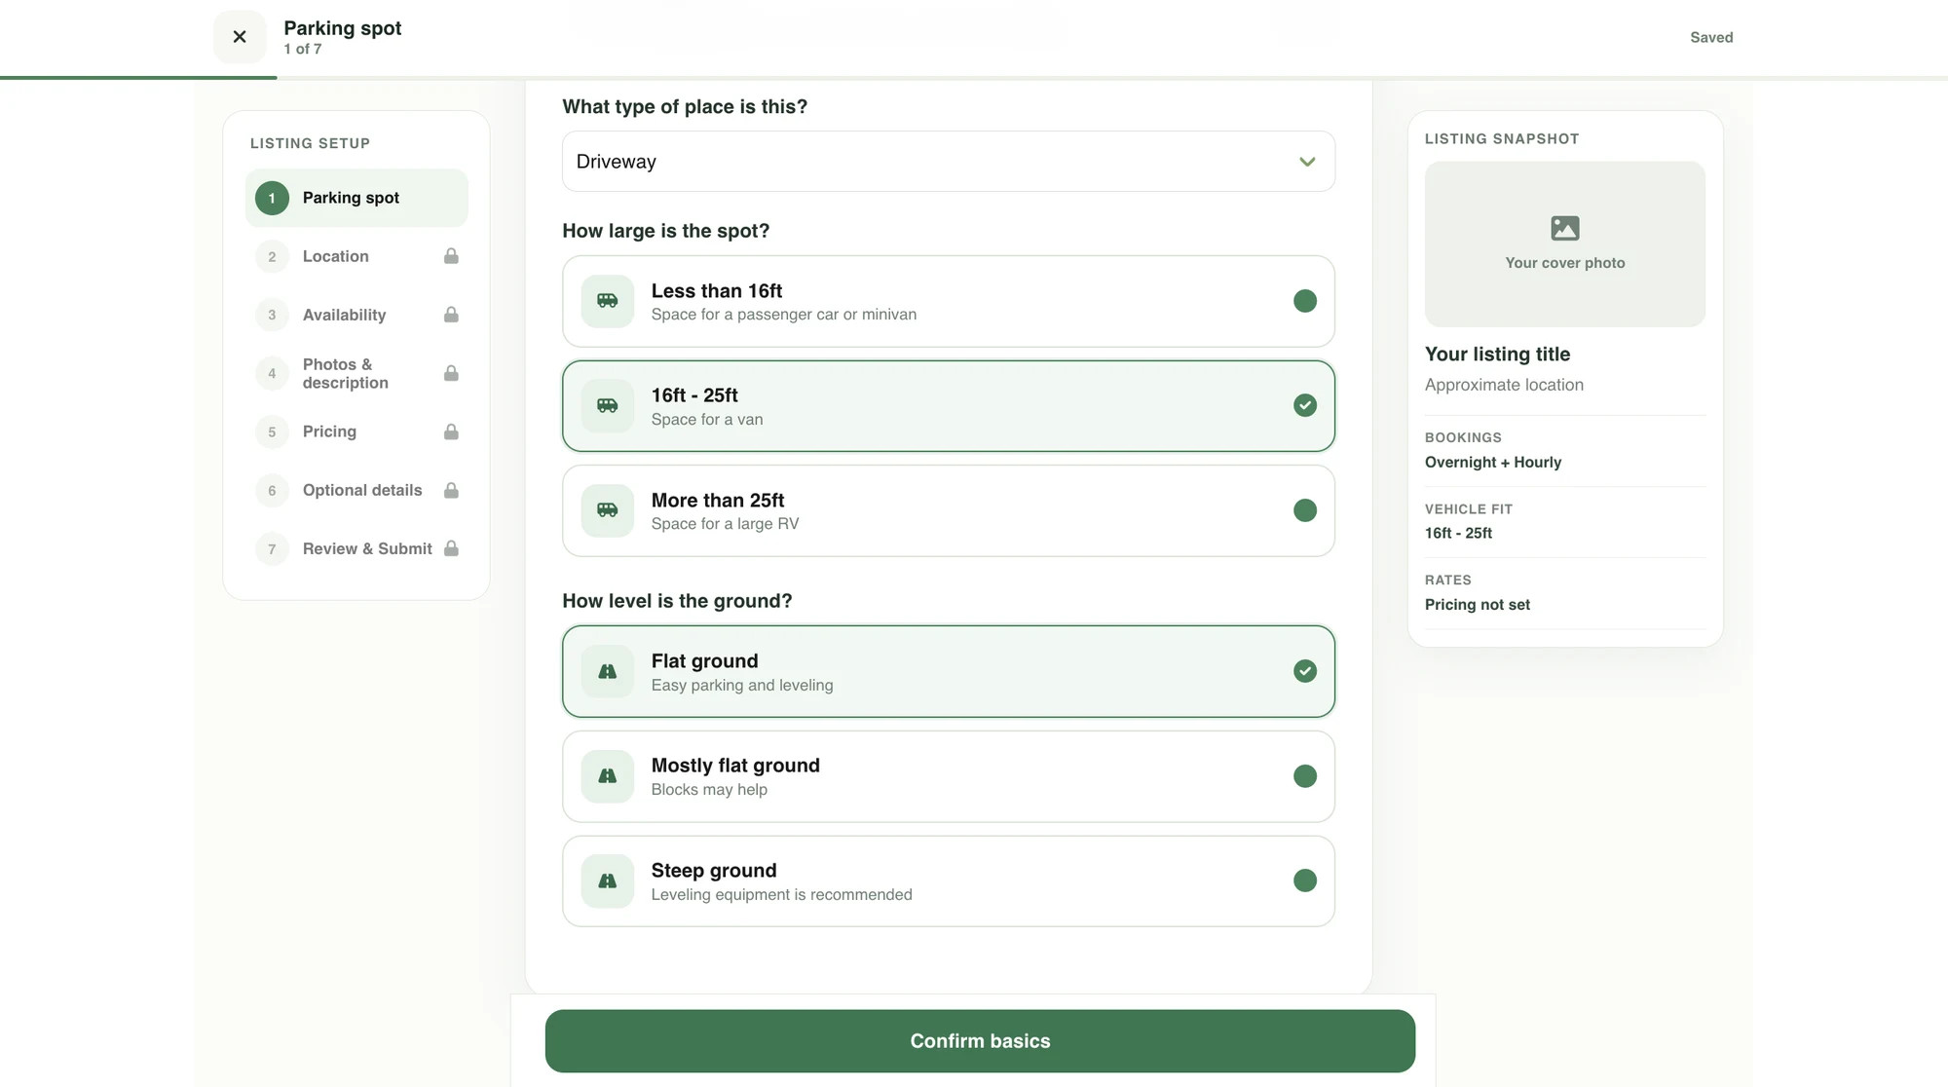Viewport: 1948px width, 1087px height.
Task: Click the 'Overnight + Hourly' bookings value
Action: coord(1493,463)
